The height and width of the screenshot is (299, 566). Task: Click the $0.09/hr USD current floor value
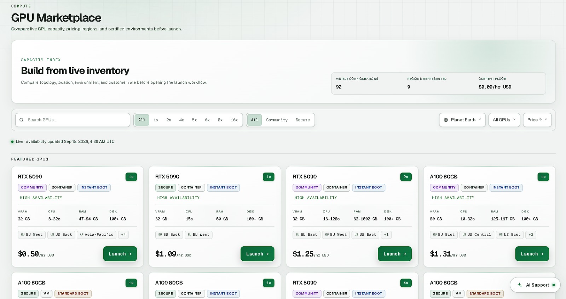pyautogui.click(x=495, y=87)
